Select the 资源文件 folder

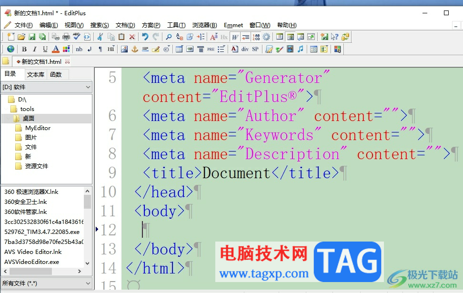point(37,166)
